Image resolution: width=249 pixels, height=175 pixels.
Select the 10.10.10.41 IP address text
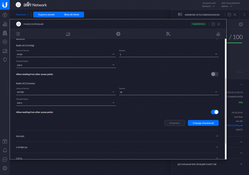237,113
